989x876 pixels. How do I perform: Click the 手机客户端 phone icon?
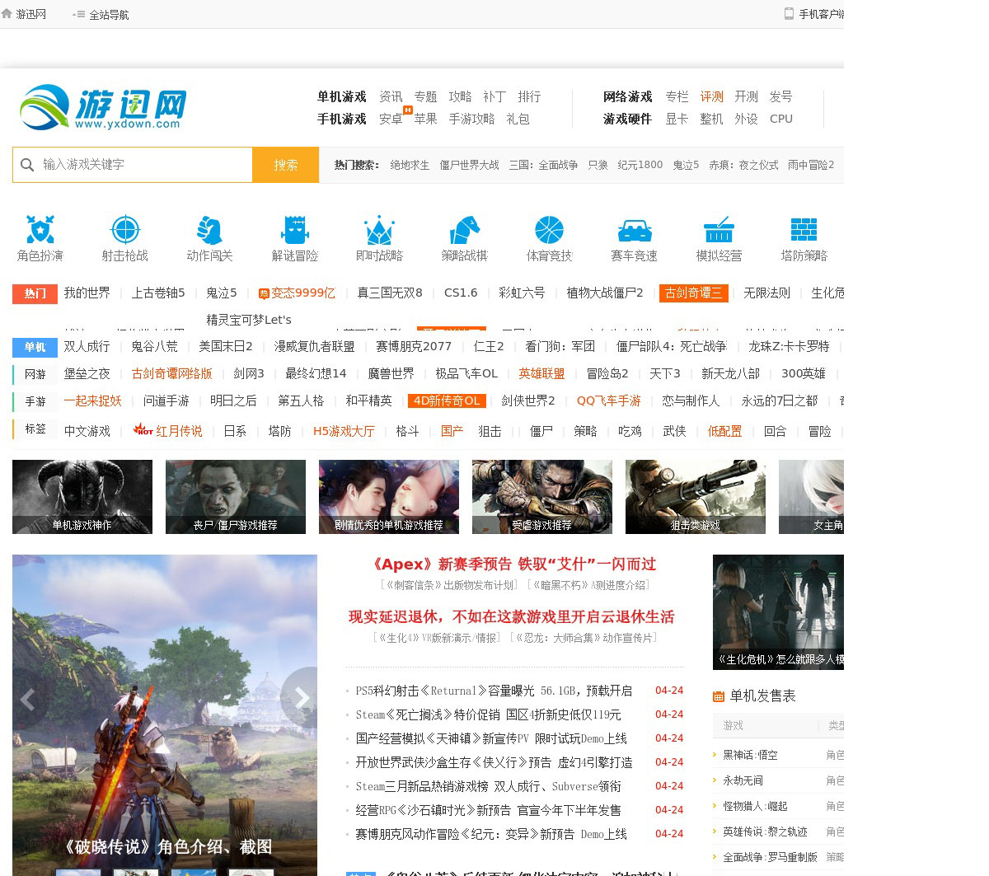[789, 13]
